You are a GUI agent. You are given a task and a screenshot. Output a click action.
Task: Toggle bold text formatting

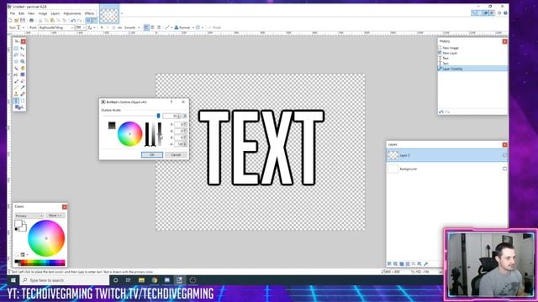(x=102, y=28)
